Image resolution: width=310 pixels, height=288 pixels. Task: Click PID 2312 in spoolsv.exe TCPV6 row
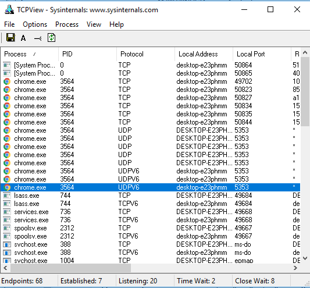point(67,236)
